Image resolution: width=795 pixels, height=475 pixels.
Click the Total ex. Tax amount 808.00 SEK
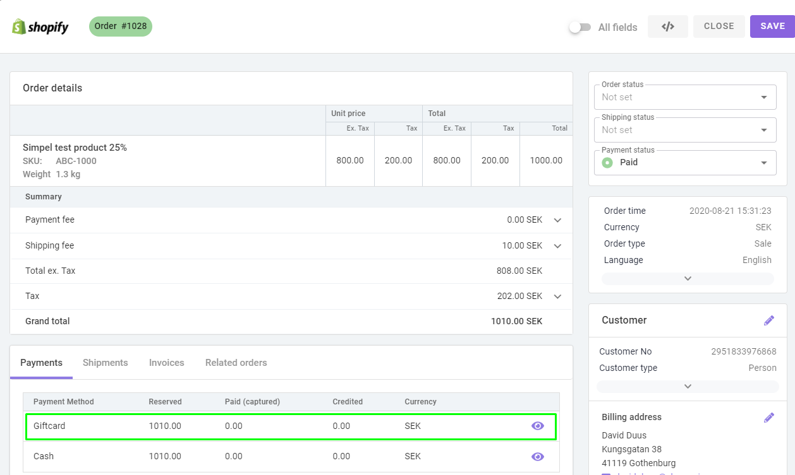pyautogui.click(x=519, y=271)
